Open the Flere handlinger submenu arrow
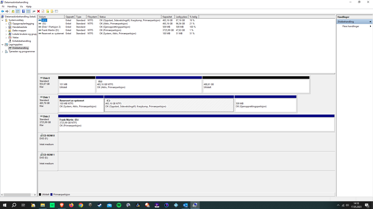373x209 pixels. (x=371, y=26)
